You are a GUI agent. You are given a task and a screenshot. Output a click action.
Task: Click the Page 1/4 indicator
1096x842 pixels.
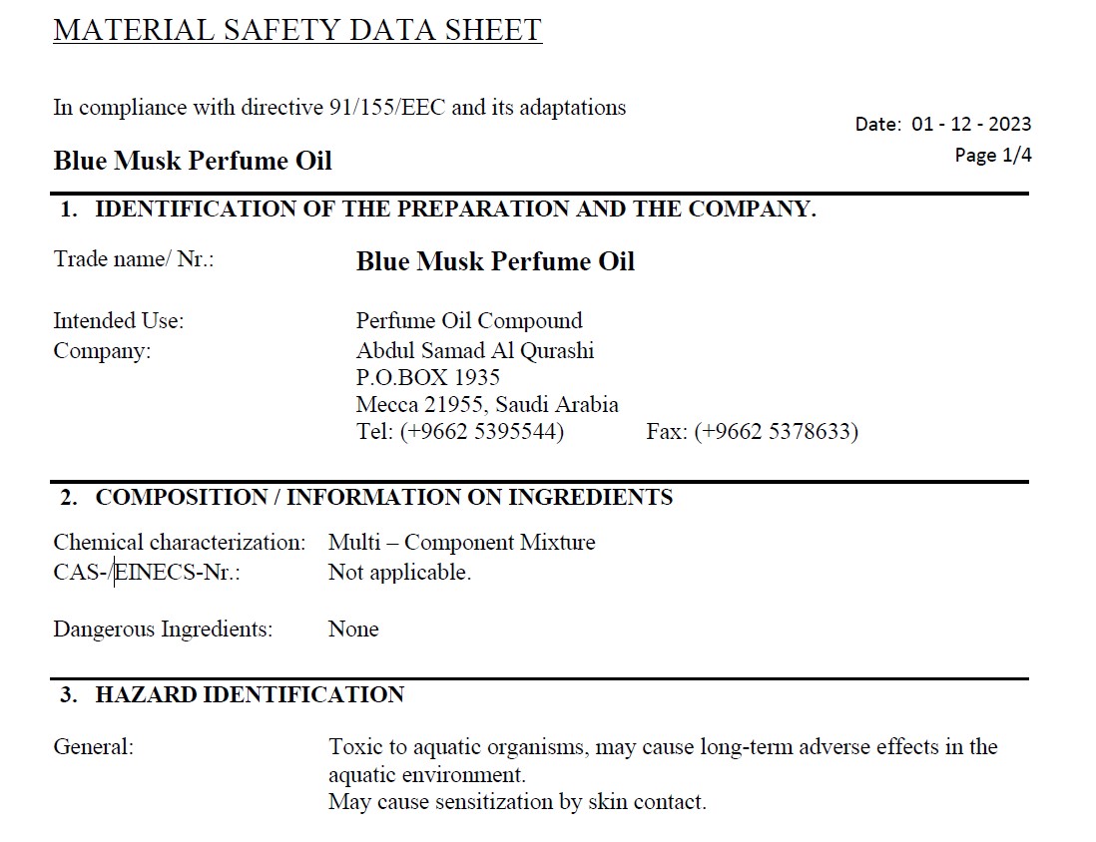tap(992, 155)
